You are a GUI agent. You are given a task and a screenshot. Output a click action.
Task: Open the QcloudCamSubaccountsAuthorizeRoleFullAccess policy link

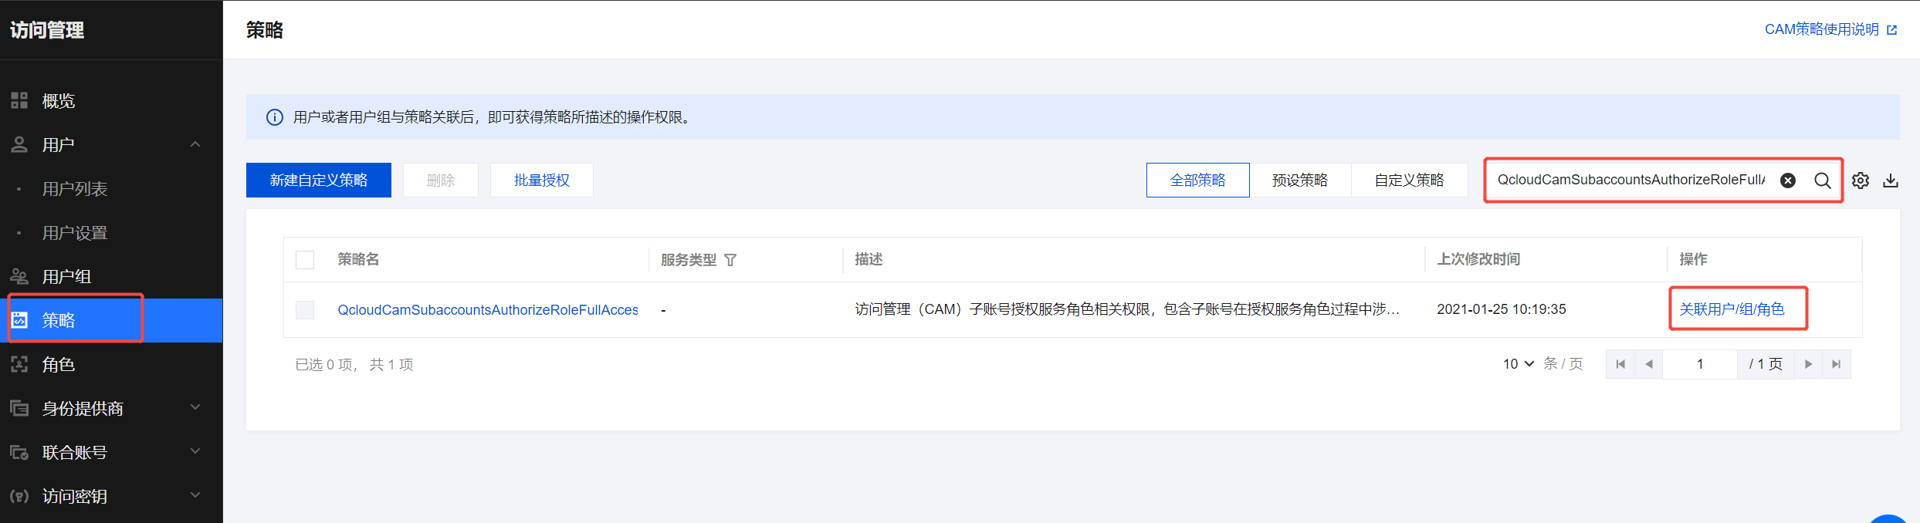tap(488, 309)
